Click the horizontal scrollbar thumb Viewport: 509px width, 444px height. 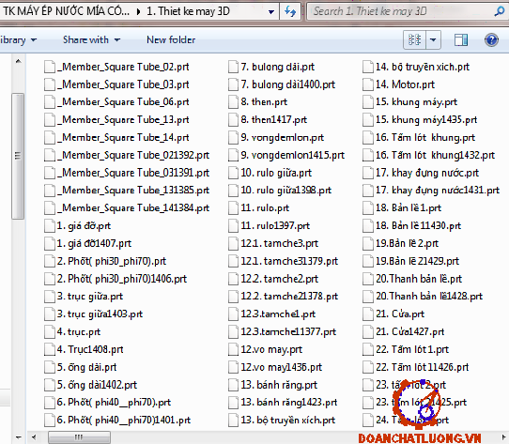click(x=79, y=437)
